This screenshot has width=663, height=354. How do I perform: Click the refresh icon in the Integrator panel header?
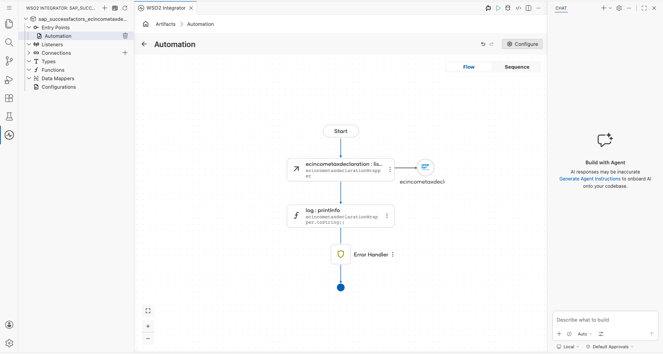(125, 8)
